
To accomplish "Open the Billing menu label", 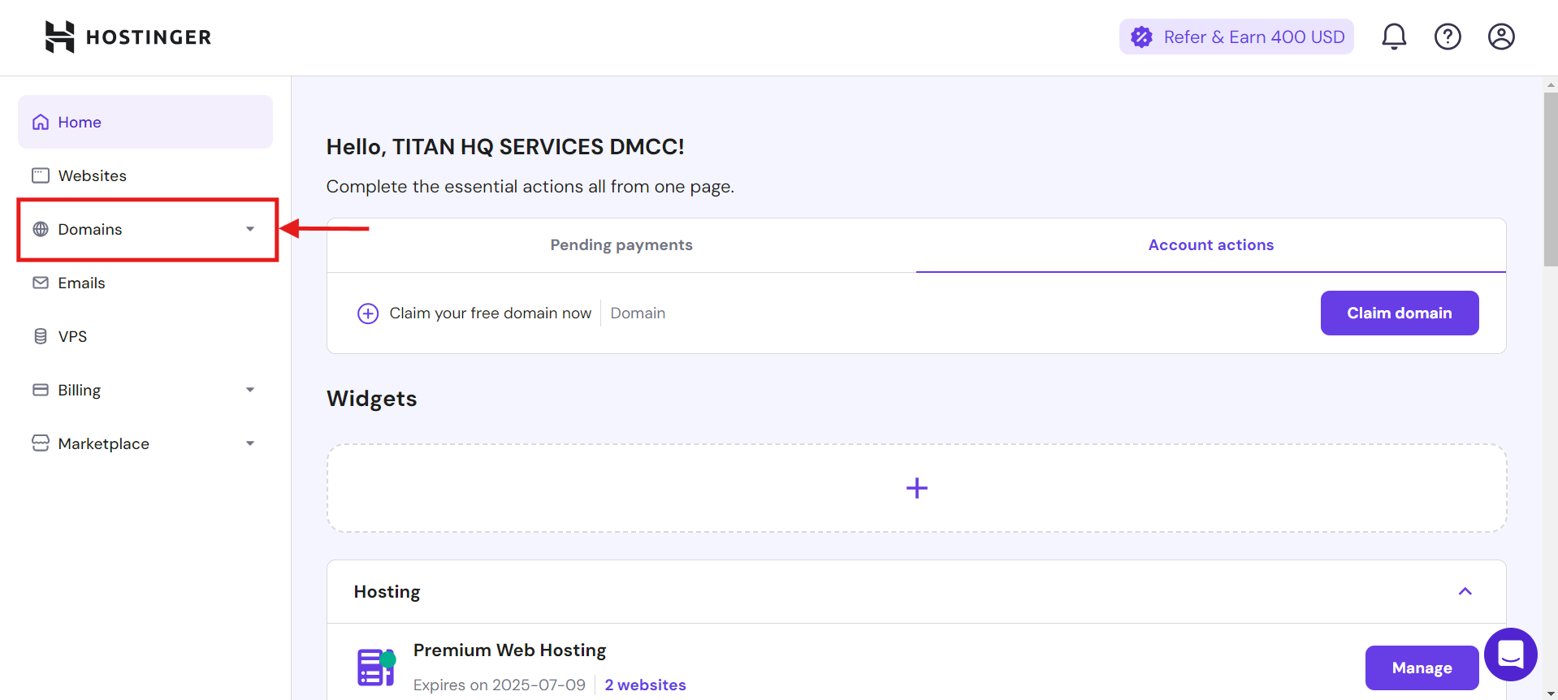I will (80, 391).
